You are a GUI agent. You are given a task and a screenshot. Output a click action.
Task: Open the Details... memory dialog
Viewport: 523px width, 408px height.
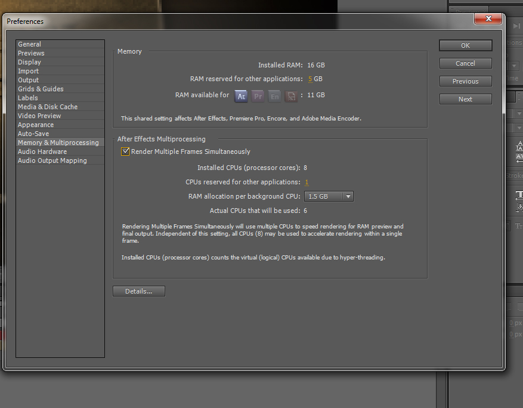pos(139,291)
